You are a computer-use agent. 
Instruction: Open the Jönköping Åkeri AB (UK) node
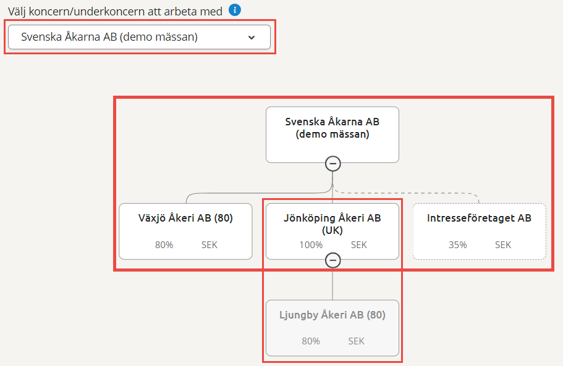pos(332,231)
